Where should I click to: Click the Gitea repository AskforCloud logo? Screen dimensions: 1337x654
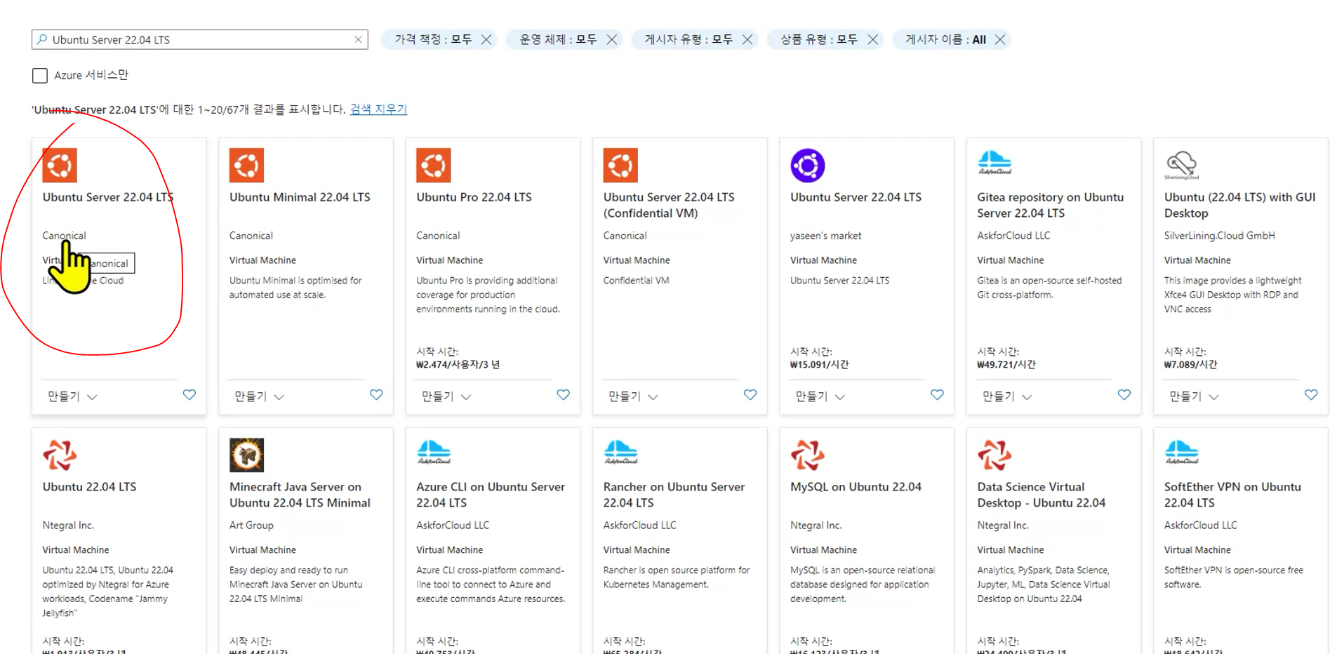click(x=995, y=163)
